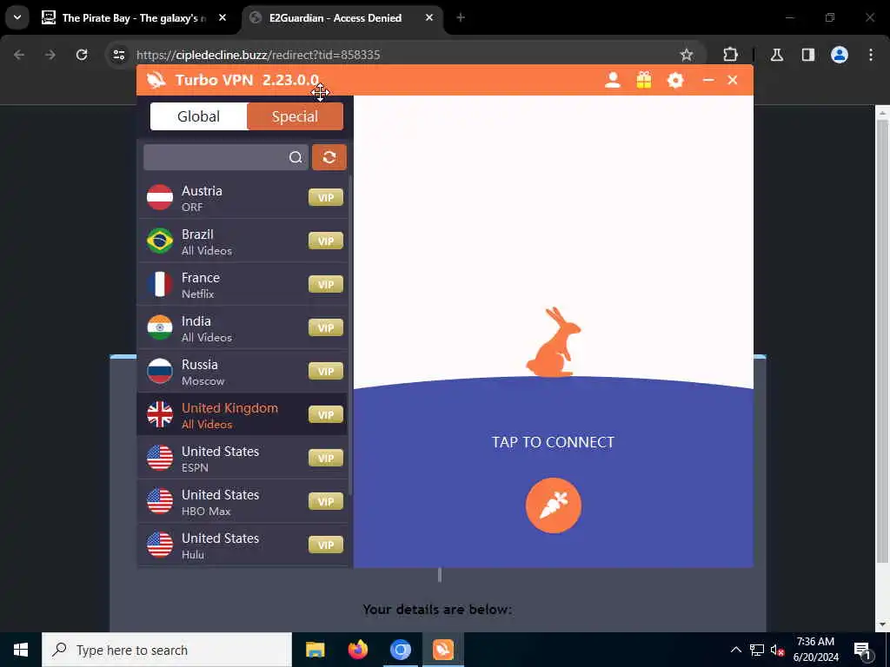Open the browser three-dot menu

click(871, 55)
